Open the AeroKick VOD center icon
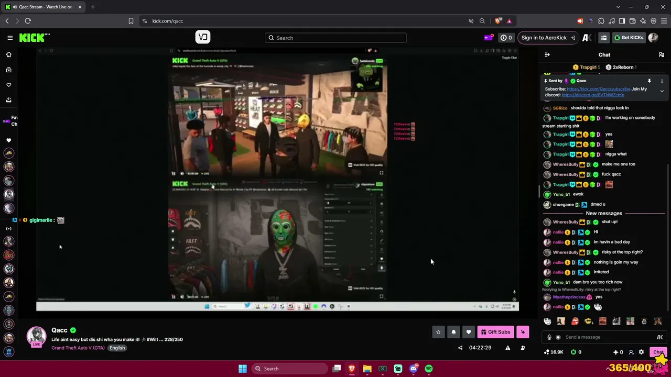The height and width of the screenshot is (377, 671). [x=203, y=37]
